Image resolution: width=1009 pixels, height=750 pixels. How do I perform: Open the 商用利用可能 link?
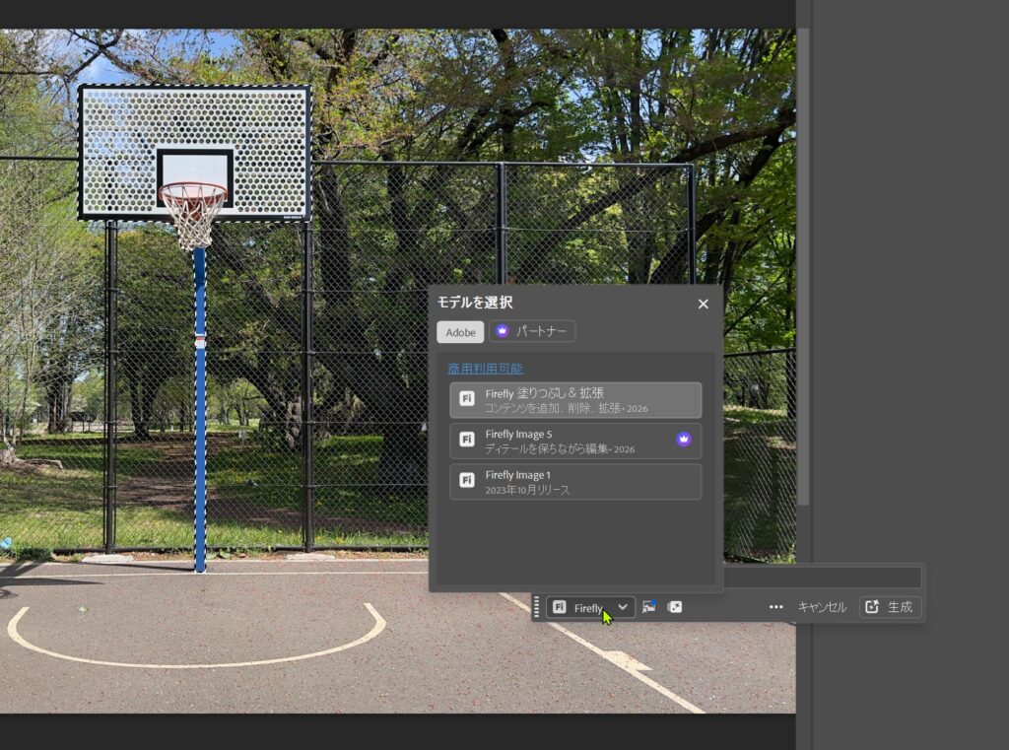tap(485, 369)
